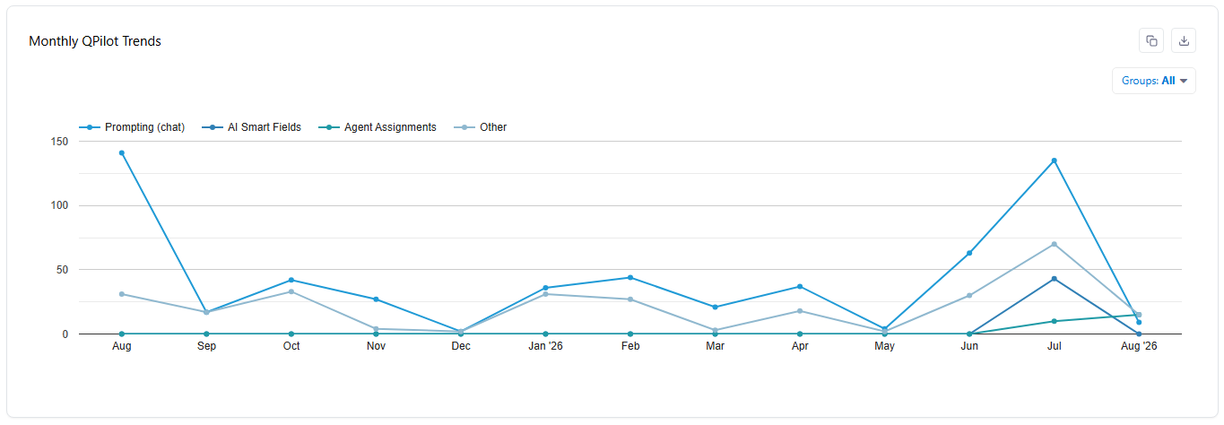Click the Monthly QPilot Trends title
1224x425 pixels.
click(95, 41)
